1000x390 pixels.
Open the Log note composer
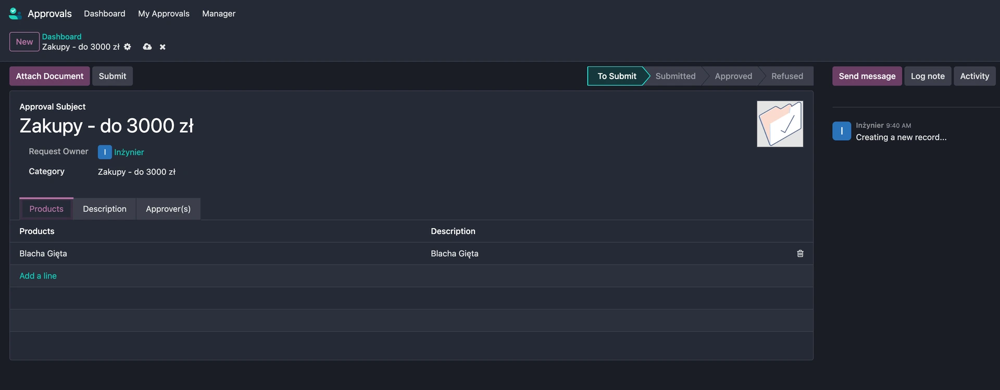tap(927, 76)
